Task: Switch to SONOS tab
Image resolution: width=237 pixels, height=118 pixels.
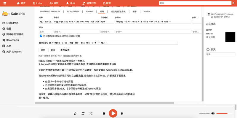Action: (89, 11)
